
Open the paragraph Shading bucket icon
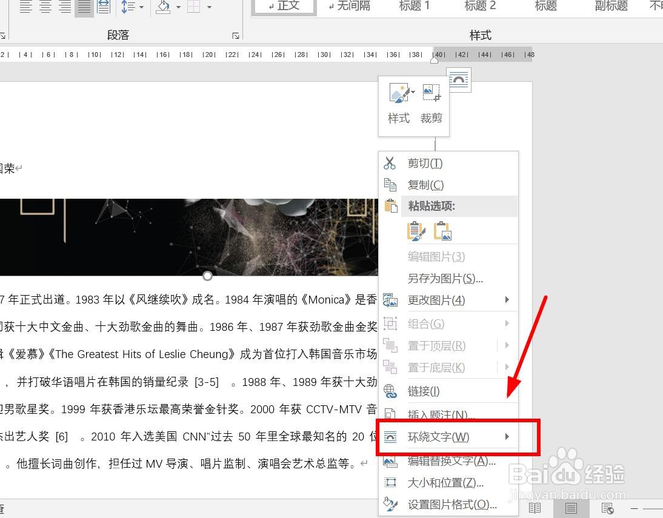[163, 7]
